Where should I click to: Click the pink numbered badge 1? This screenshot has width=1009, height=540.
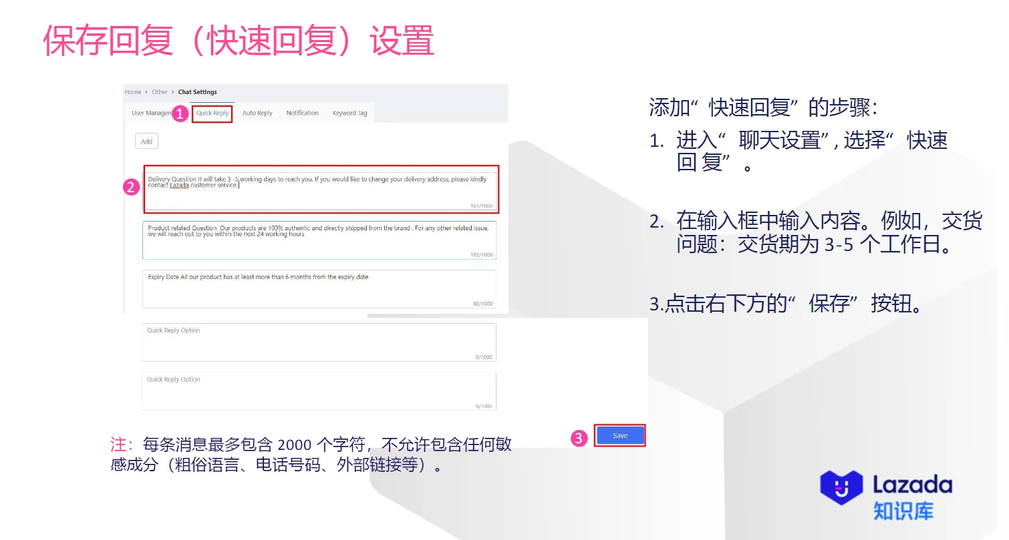tap(179, 113)
